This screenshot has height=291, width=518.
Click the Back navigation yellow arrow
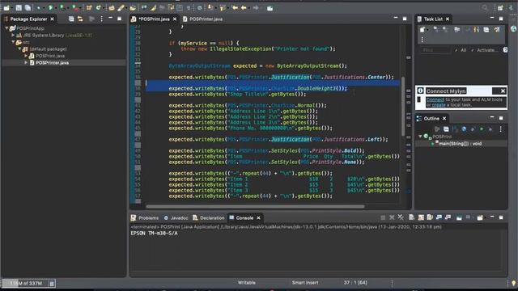244,7
